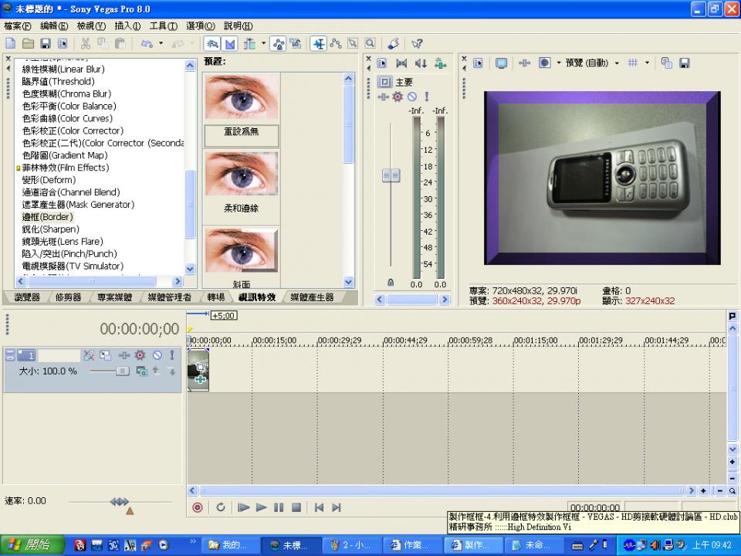The width and height of the screenshot is (741, 556).
Task: Open the preview grid overlay dropdown arrow
Action: point(647,63)
